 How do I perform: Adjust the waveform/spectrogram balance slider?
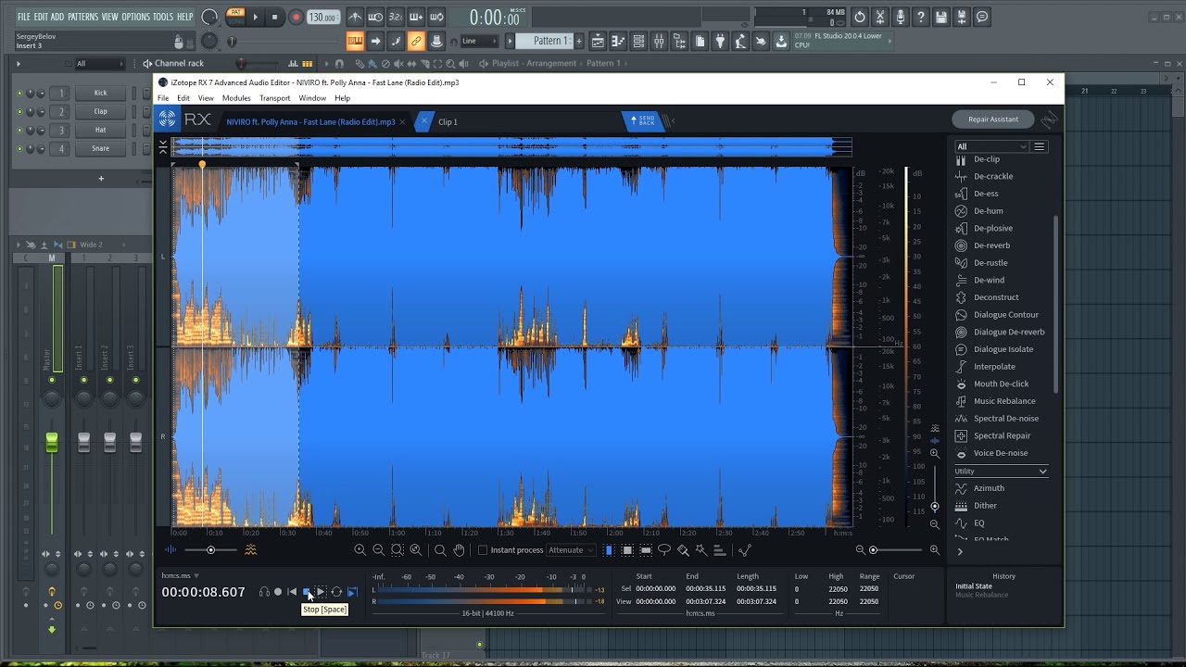tap(210, 550)
